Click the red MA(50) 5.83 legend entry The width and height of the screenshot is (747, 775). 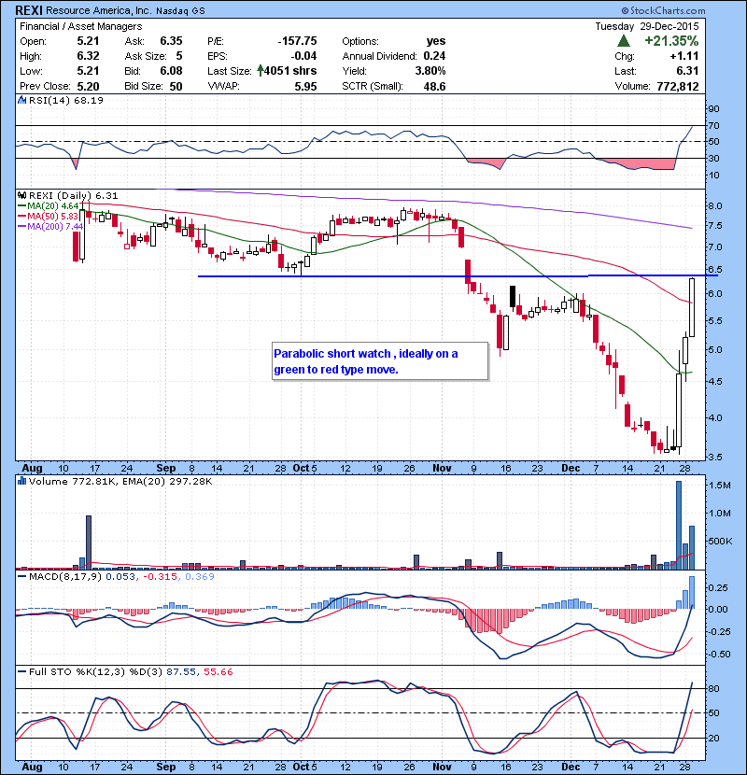(x=49, y=217)
